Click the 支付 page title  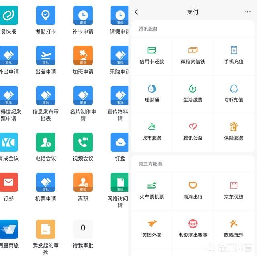[193, 12]
